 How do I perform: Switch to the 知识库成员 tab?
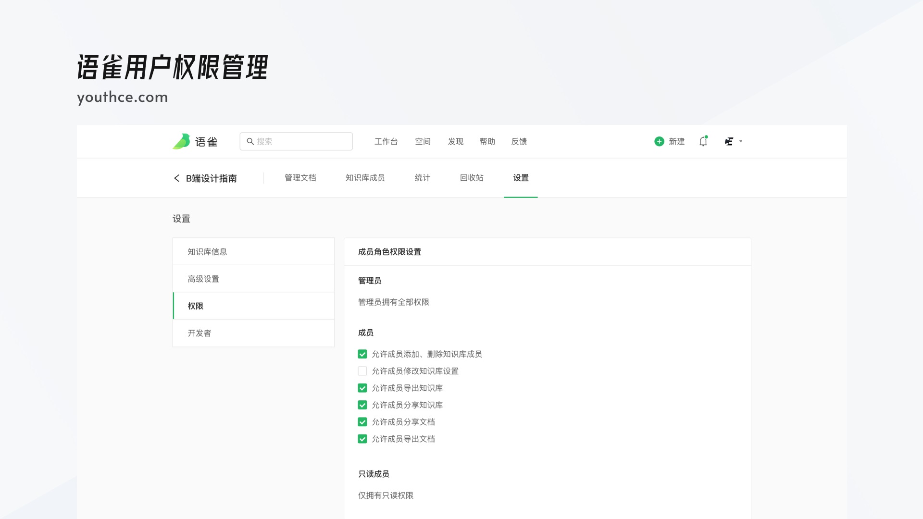click(x=365, y=178)
